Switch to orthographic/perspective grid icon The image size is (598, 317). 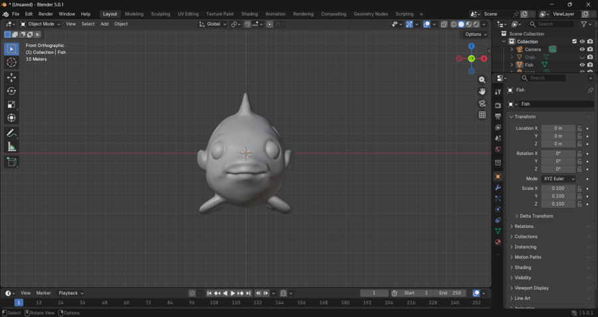482,115
